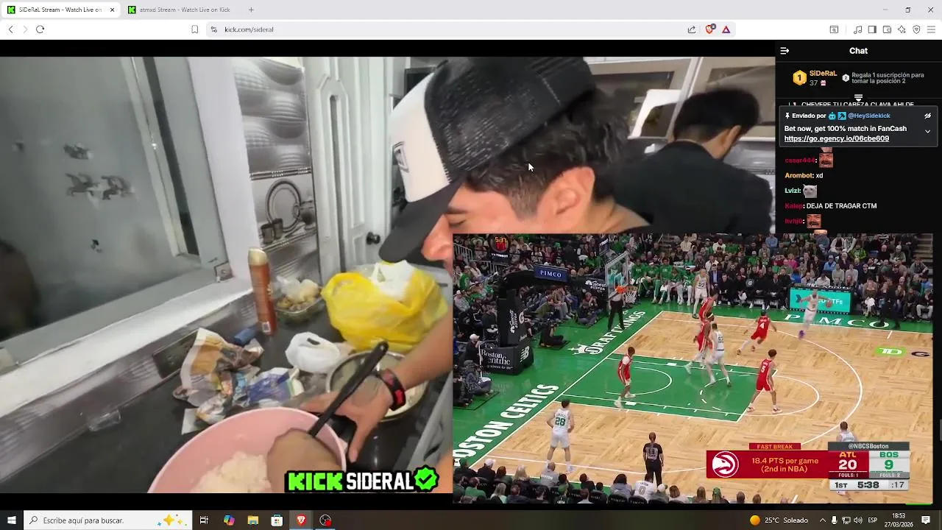Click the page scrollbar at right edge
This screenshot has height=530, width=942.
pyautogui.click(x=939, y=430)
